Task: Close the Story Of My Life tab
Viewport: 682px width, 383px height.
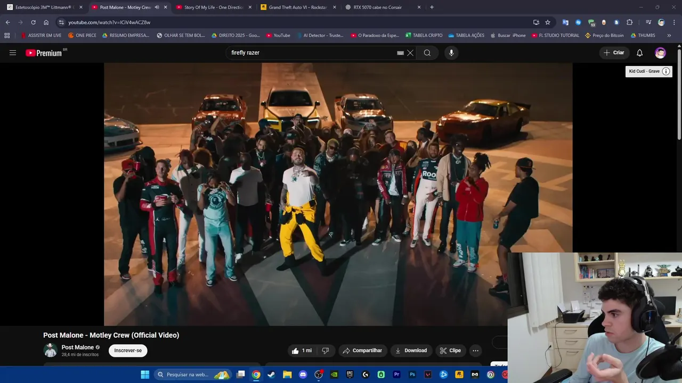Action: [x=250, y=7]
